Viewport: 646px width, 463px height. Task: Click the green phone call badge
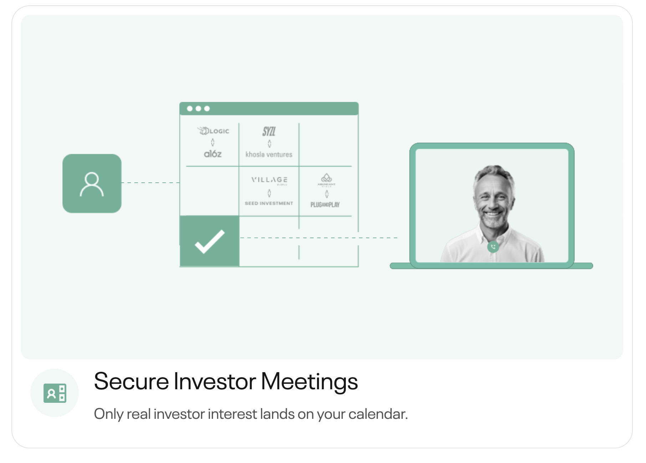pos(493,246)
